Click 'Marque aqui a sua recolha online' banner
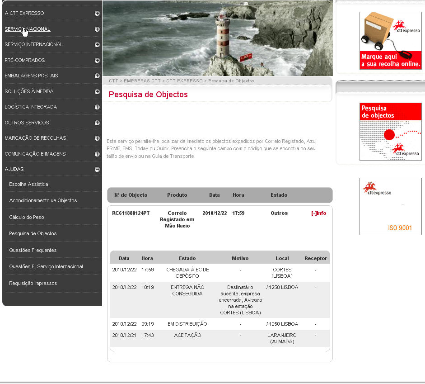425x384 pixels. [x=390, y=41]
